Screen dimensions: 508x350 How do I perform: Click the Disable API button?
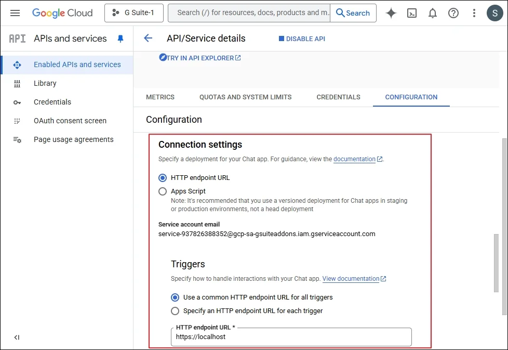pyautogui.click(x=302, y=38)
